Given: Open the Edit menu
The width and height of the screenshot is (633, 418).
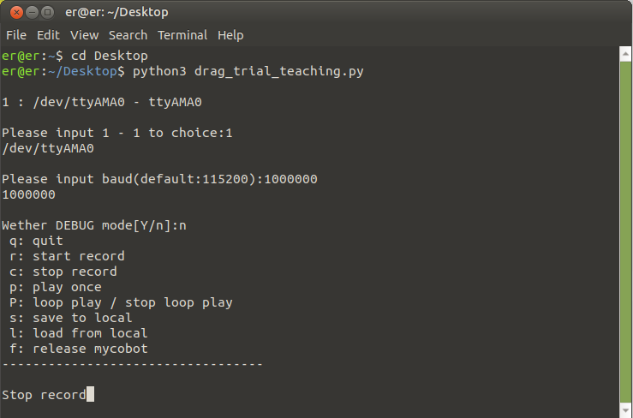Looking at the screenshot, I should [x=48, y=35].
